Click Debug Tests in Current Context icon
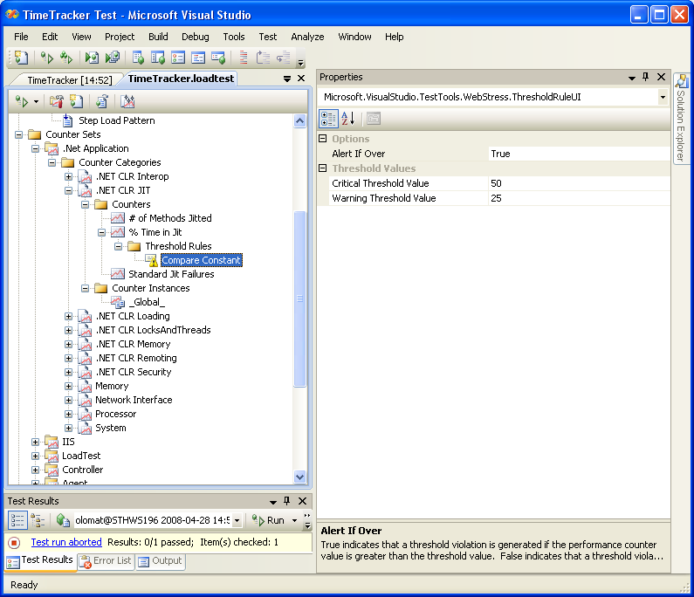Image resolution: width=694 pixels, height=597 pixels. 92,58
